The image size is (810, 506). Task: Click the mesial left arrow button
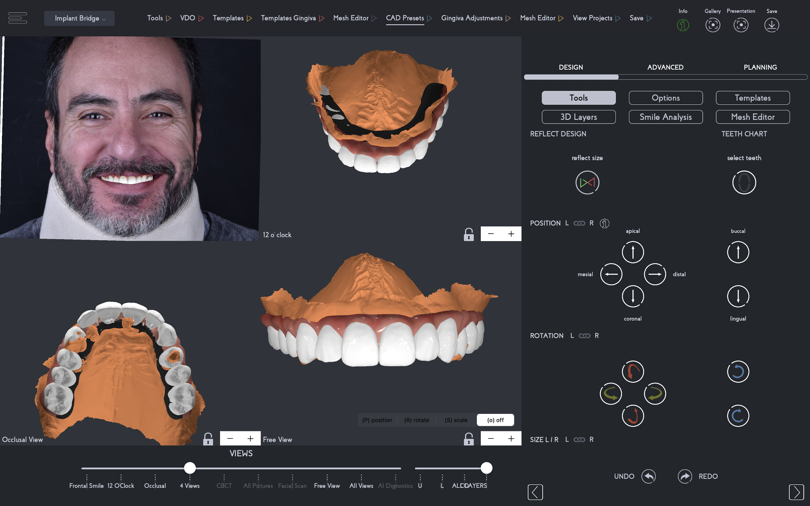[611, 274]
